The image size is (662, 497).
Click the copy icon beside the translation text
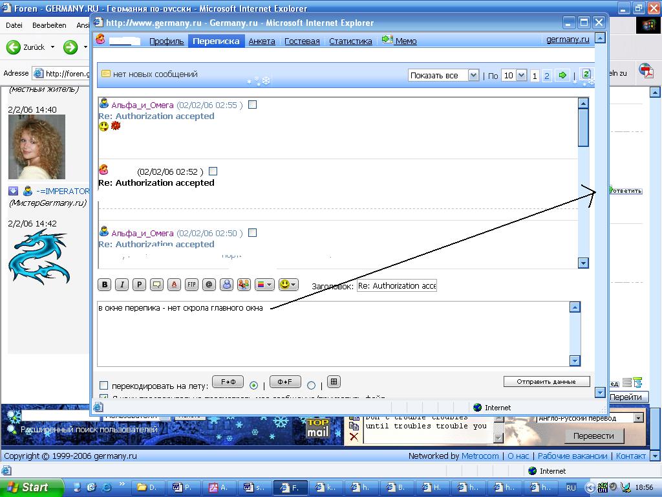click(x=354, y=426)
